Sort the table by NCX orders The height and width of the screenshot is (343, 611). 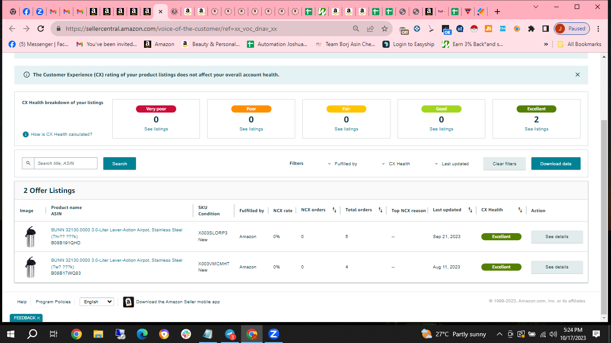tap(334, 210)
